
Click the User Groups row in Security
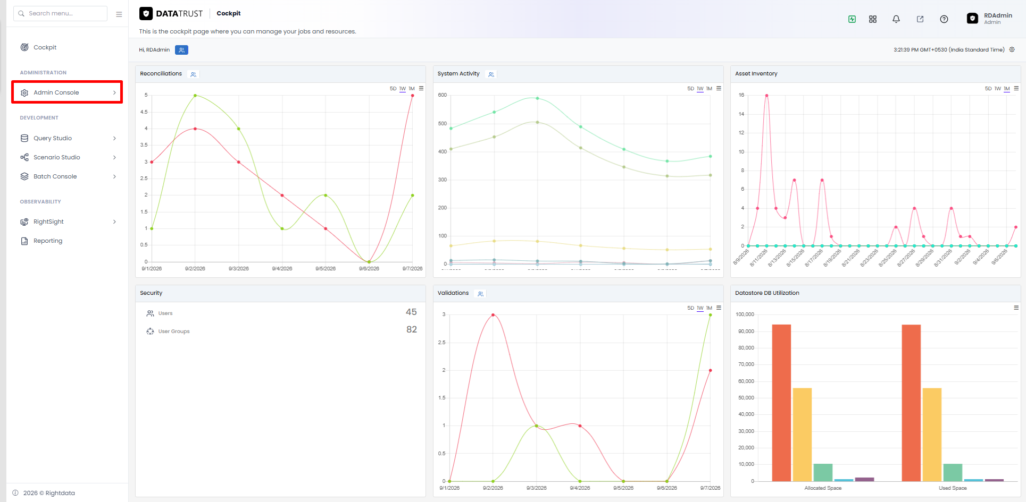281,331
